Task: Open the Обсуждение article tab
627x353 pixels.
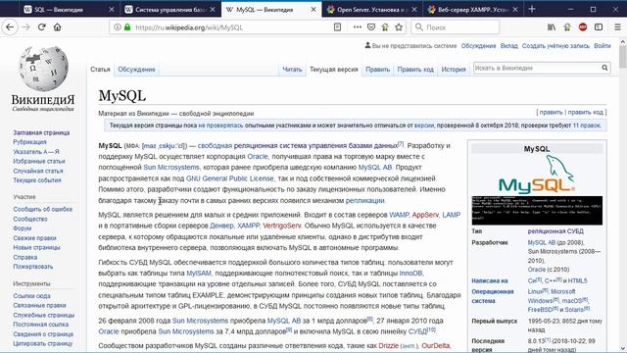Action: click(136, 70)
